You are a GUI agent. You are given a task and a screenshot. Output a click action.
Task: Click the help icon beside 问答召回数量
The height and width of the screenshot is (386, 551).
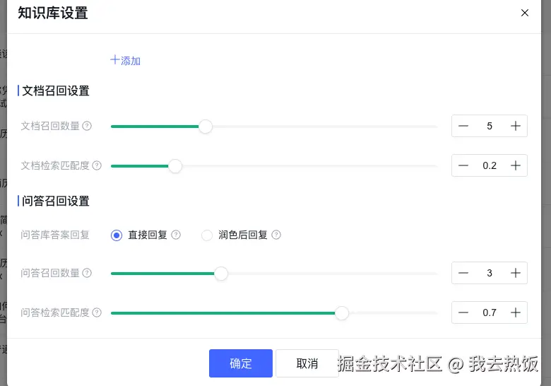pyautogui.click(x=87, y=273)
